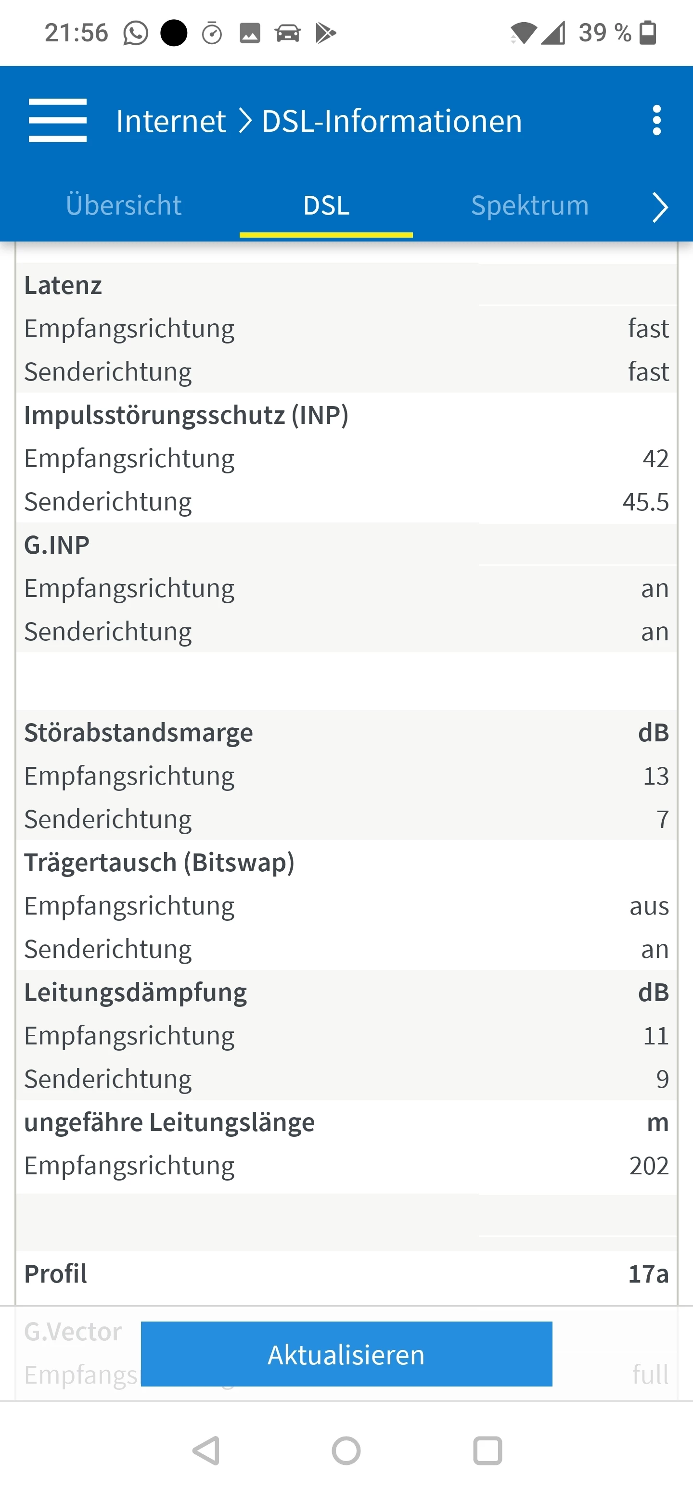Tap the ungefähre Leitungslänge value 202

649,1165
